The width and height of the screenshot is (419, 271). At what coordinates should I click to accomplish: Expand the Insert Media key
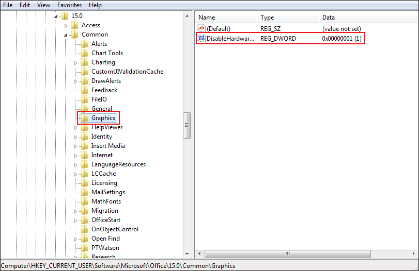click(75, 146)
